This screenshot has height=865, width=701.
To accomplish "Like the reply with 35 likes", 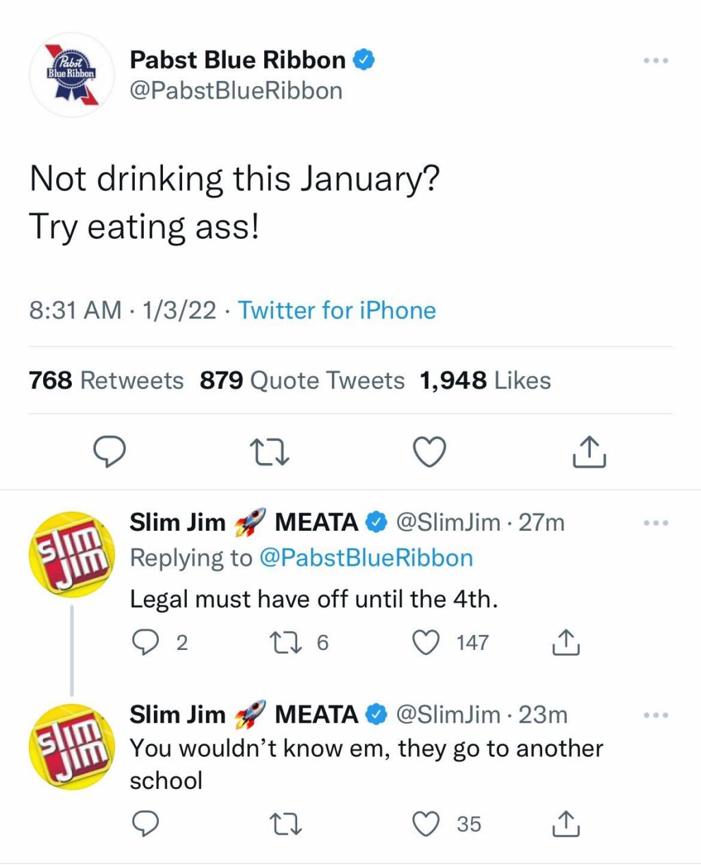I will pos(426,824).
